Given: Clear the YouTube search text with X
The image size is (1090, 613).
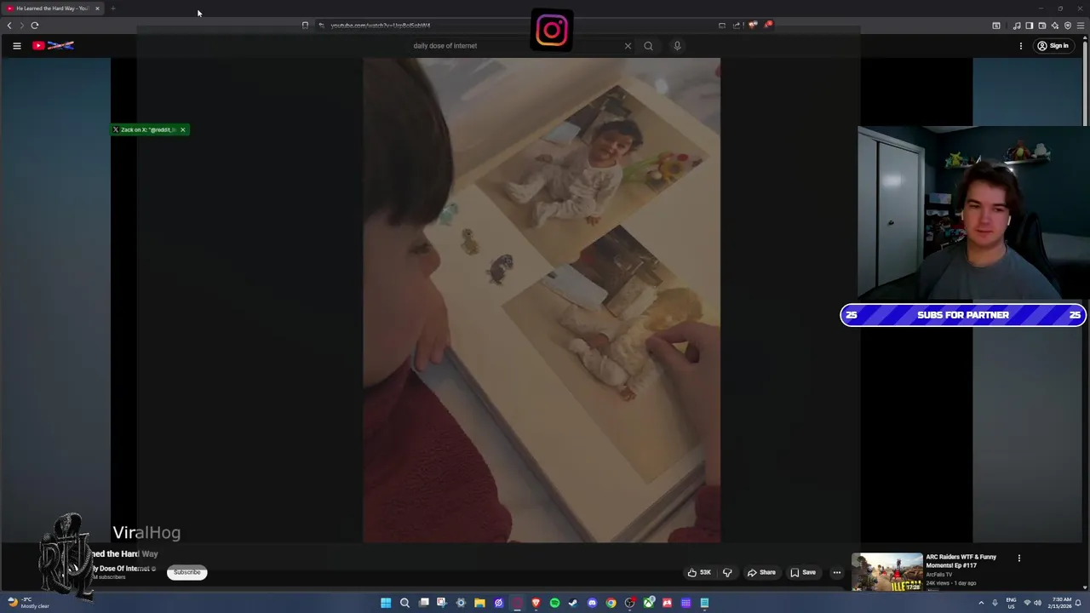Looking at the screenshot, I should pos(628,46).
